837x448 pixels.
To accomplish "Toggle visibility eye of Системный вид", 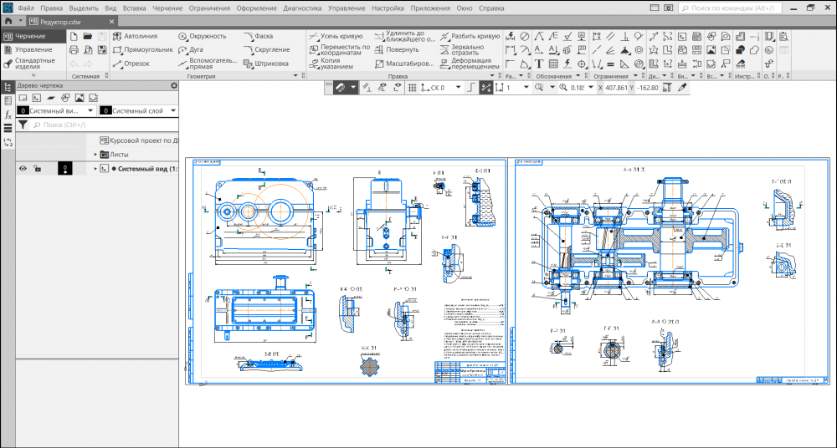I will tap(23, 169).
